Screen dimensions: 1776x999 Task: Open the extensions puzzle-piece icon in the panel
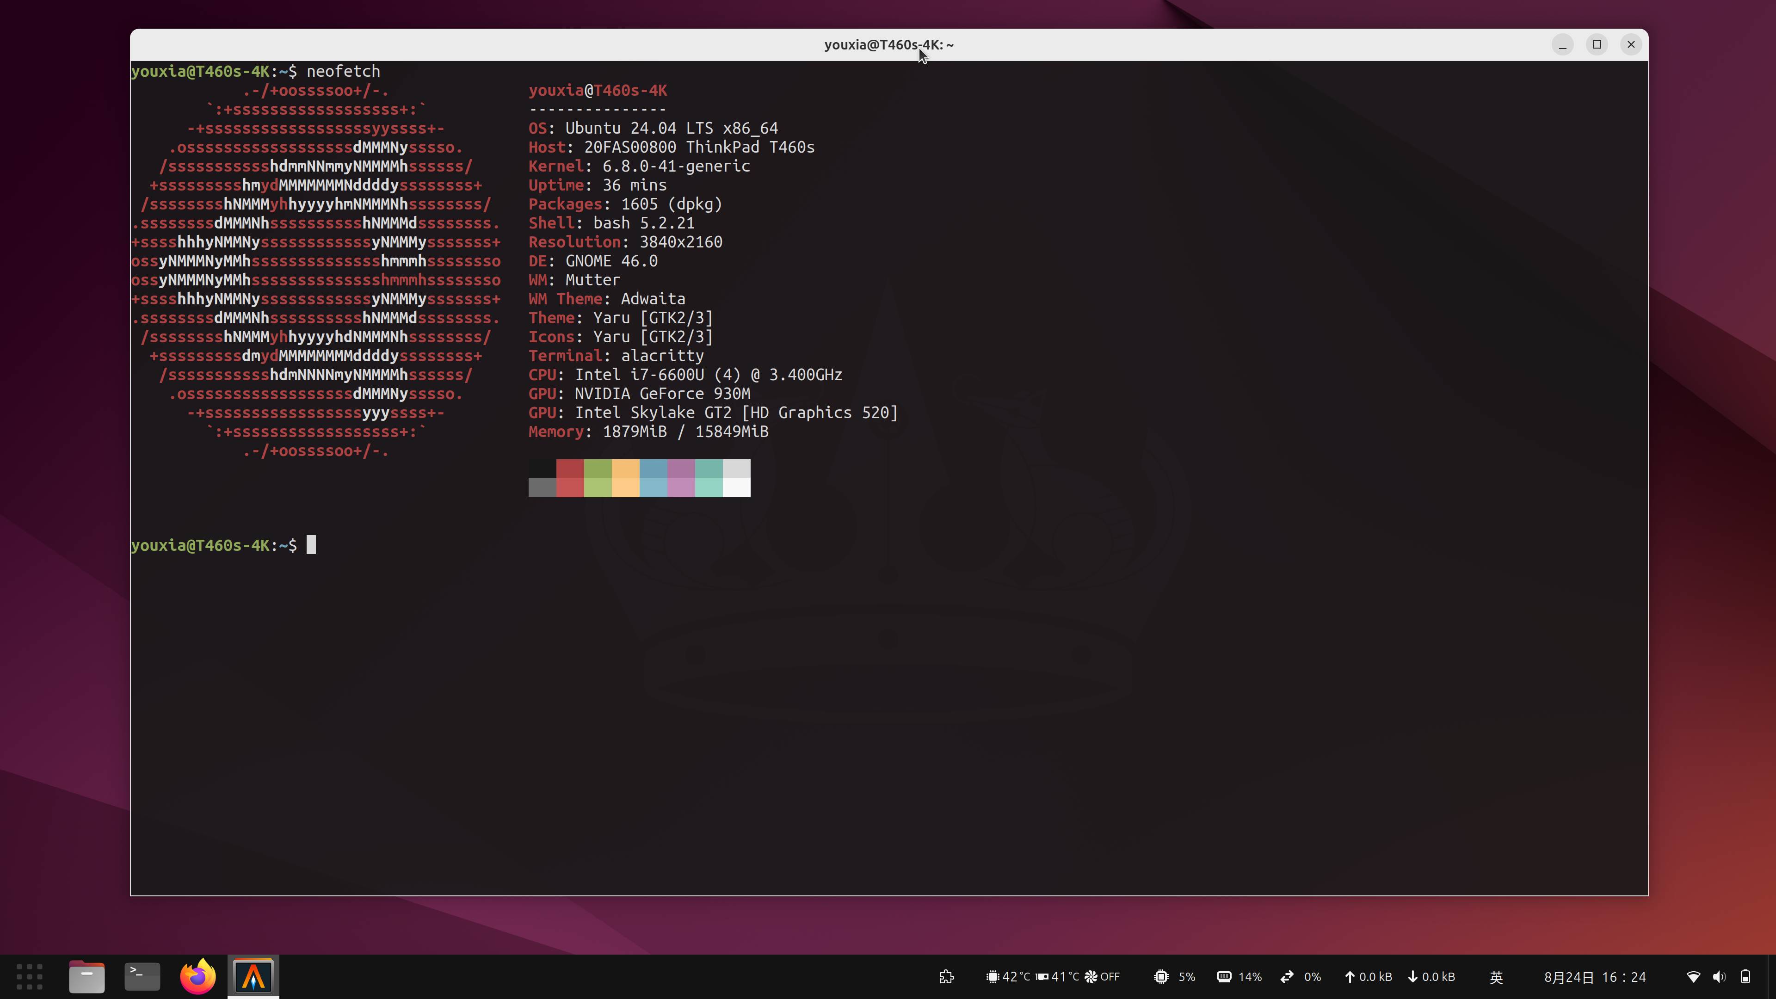click(x=947, y=977)
